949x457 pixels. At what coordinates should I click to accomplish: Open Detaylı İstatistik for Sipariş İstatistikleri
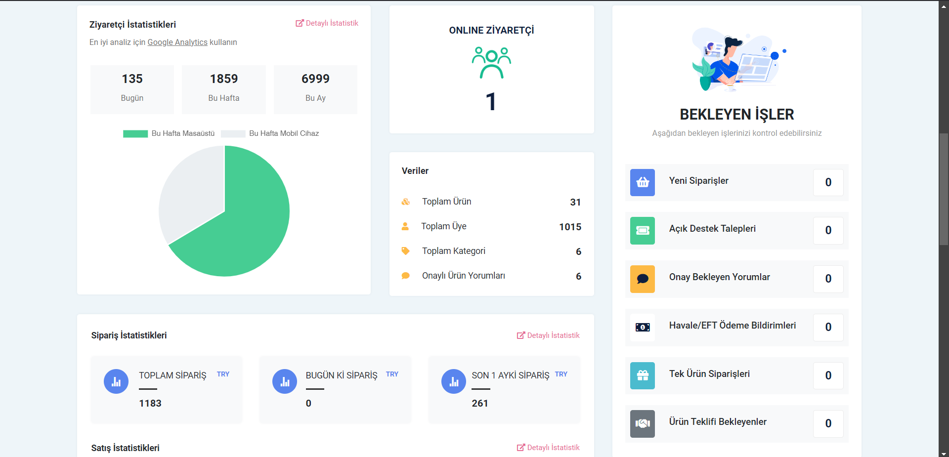click(548, 335)
